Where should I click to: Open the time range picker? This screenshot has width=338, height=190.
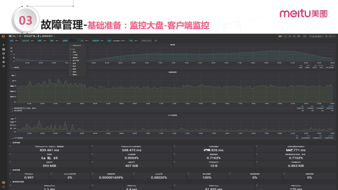point(316,36)
